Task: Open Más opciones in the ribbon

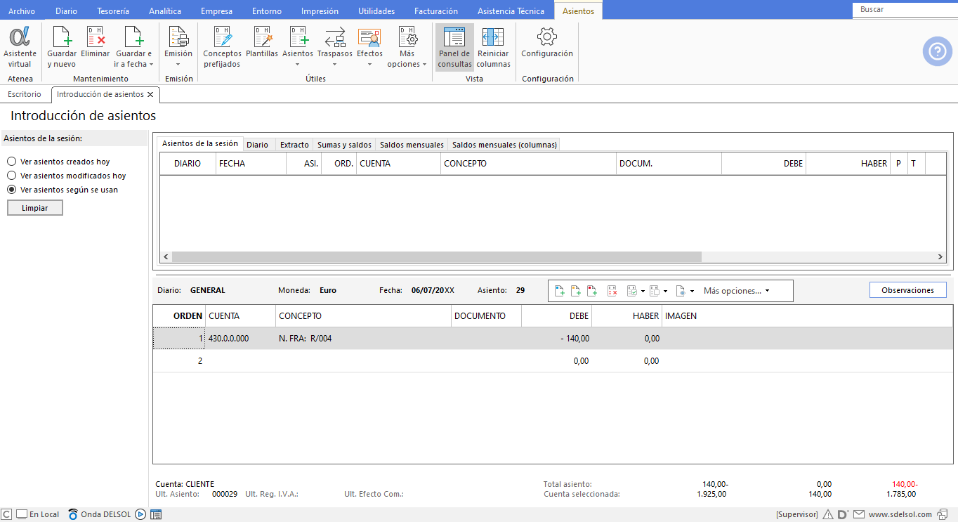Action: (x=407, y=47)
